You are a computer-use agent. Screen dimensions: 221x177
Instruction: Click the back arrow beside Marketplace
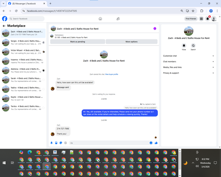tap(4, 26)
